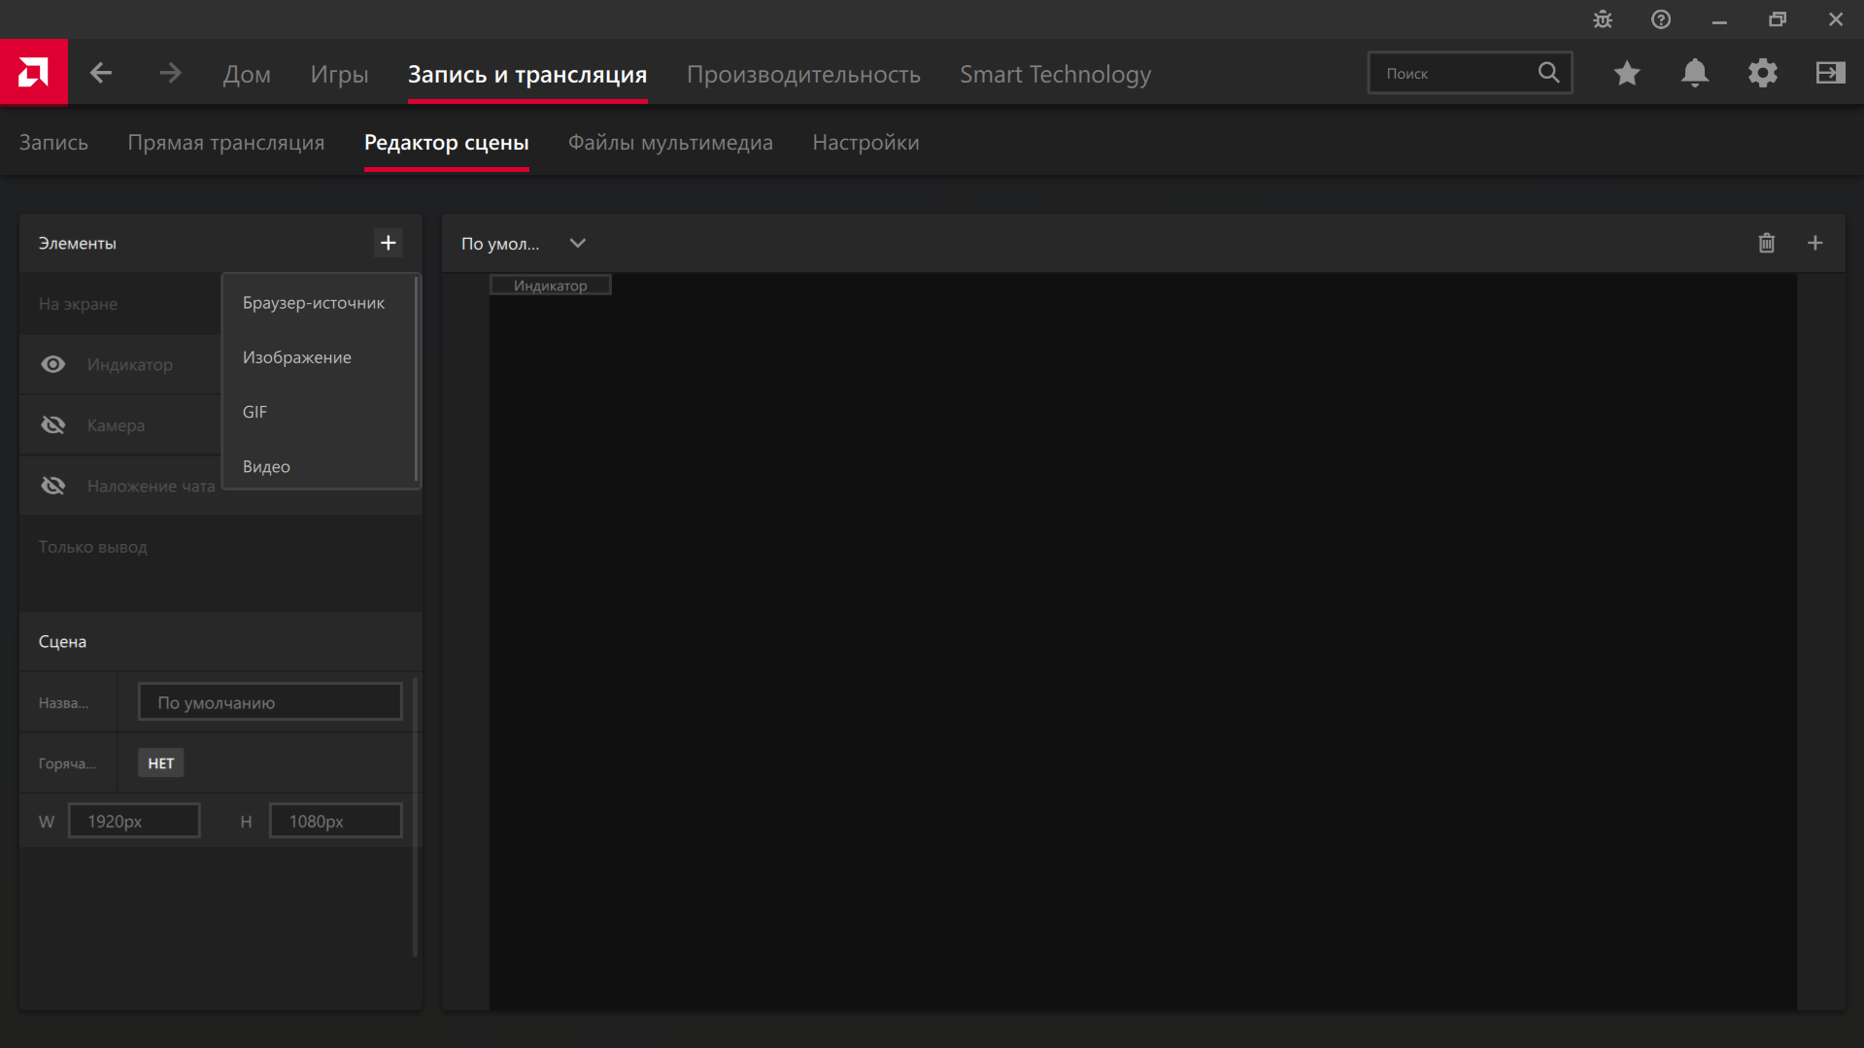Open favorites star icon
Viewport: 1864px width, 1048px height.
pyautogui.click(x=1627, y=73)
